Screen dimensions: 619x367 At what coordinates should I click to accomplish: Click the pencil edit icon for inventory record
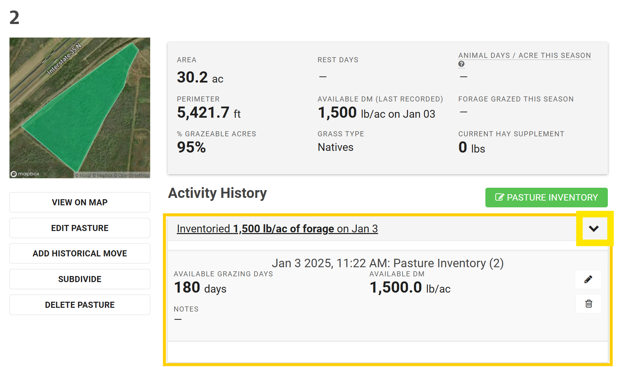click(588, 279)
